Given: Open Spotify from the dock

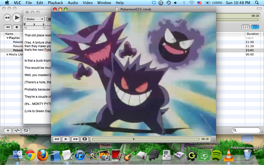Looking at the screenshot, I should point(216,155).
